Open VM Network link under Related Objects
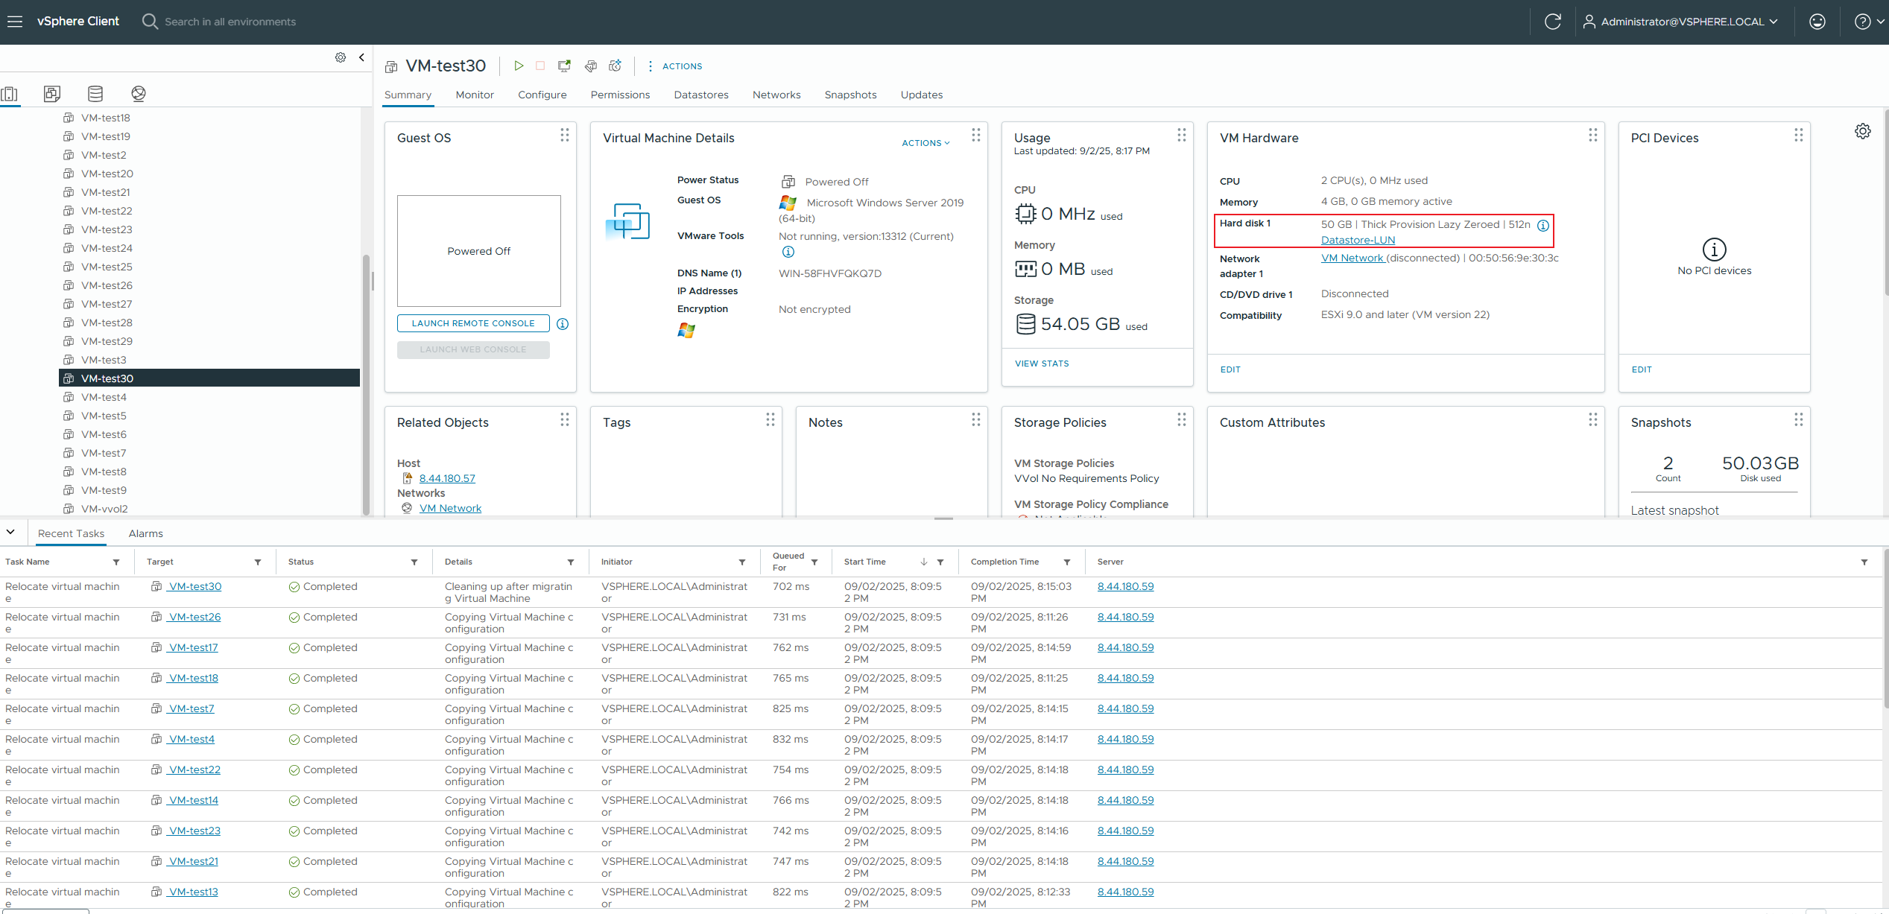This screenshot has height=914, width=1889. (450, 508)
